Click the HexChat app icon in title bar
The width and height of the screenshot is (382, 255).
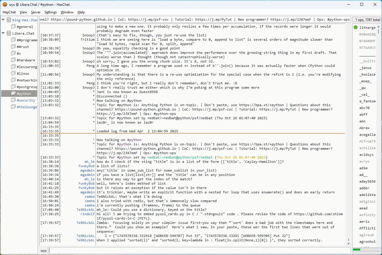pos(5,5)
